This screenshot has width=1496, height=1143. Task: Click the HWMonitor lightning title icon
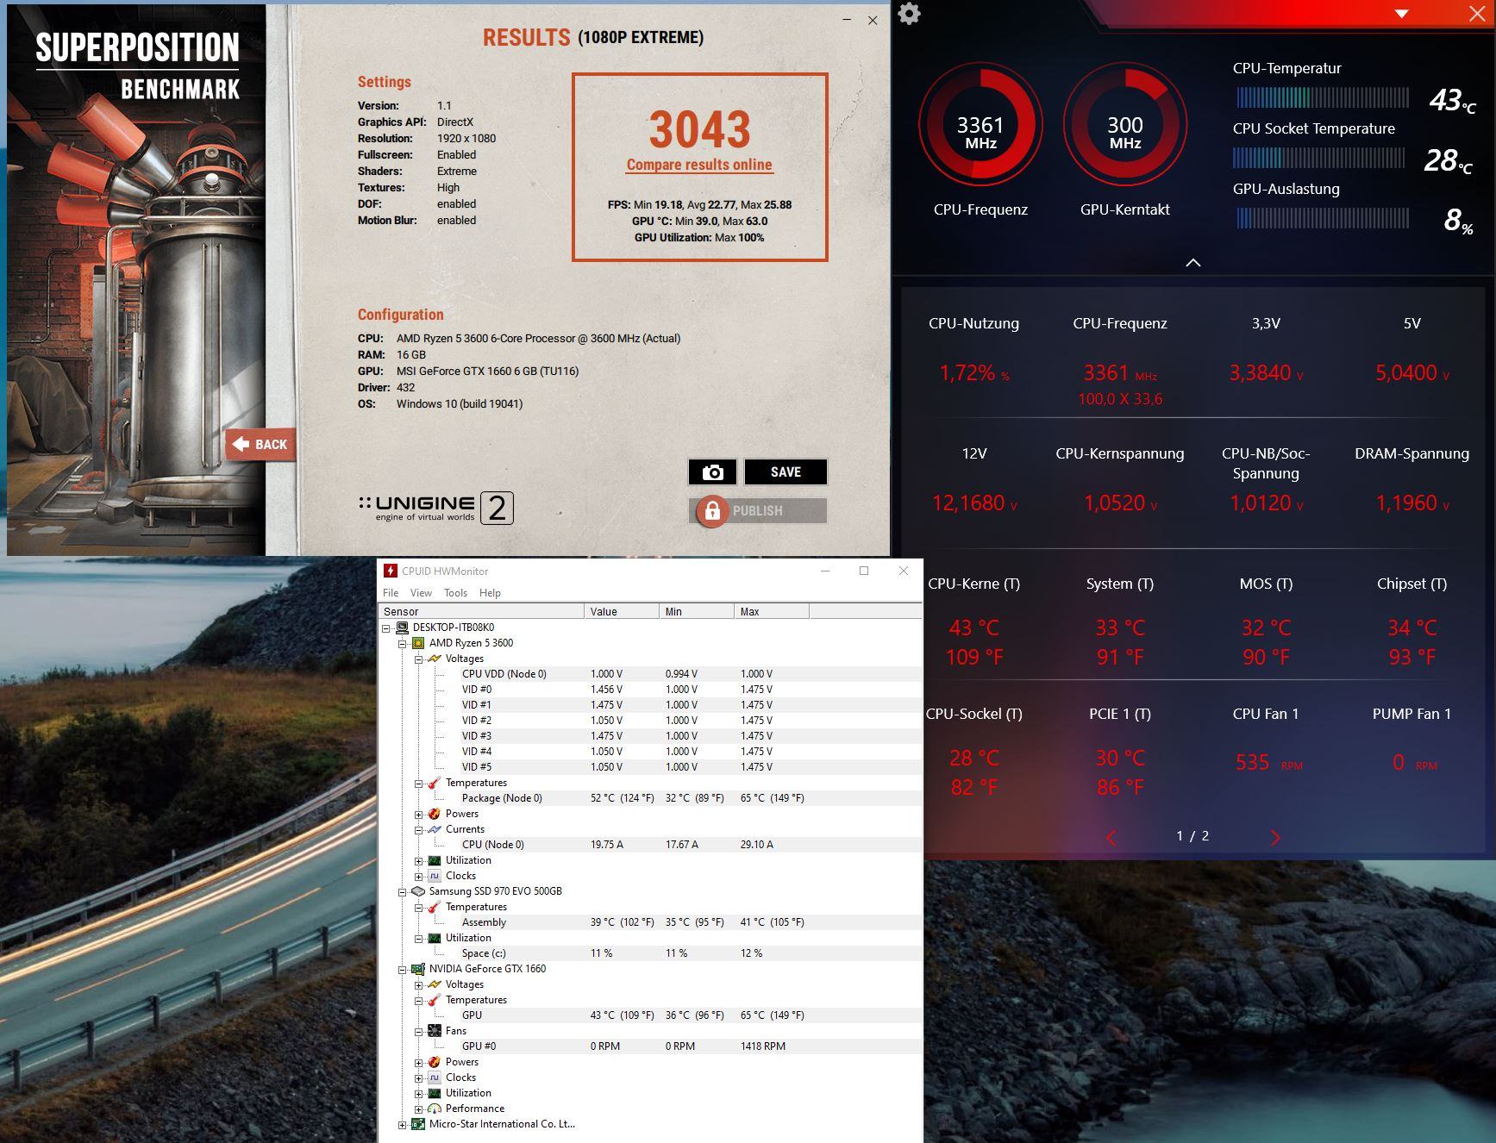click(391, 571)
